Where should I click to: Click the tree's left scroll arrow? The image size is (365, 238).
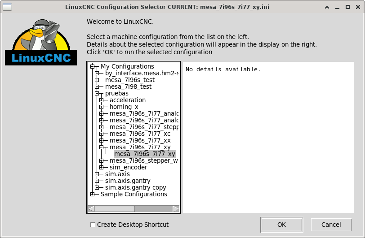click(x=91, y=209)
